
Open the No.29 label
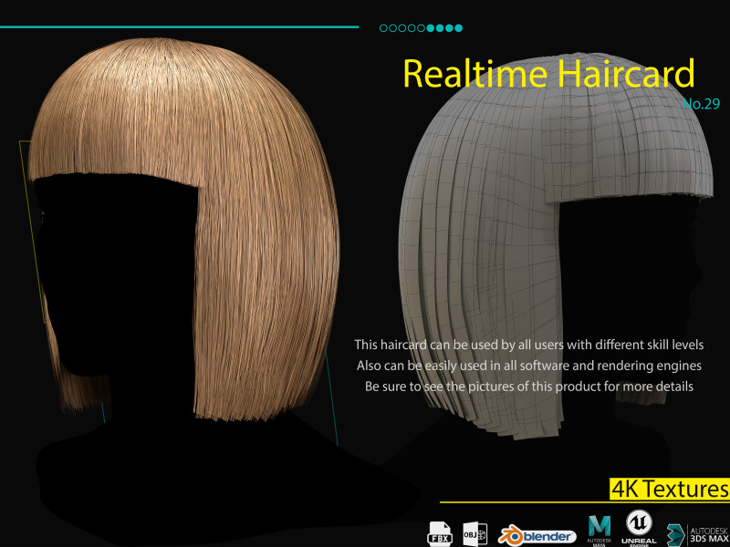[x=700, y=105]
